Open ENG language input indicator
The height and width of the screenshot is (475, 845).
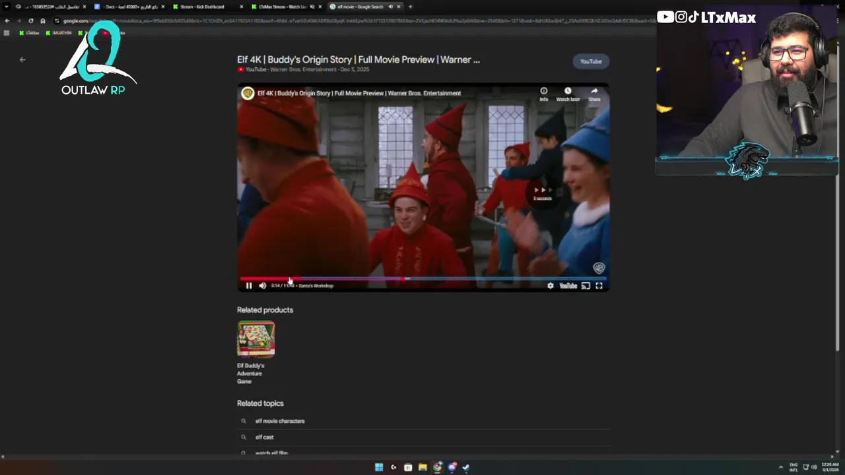coord(794,467)
